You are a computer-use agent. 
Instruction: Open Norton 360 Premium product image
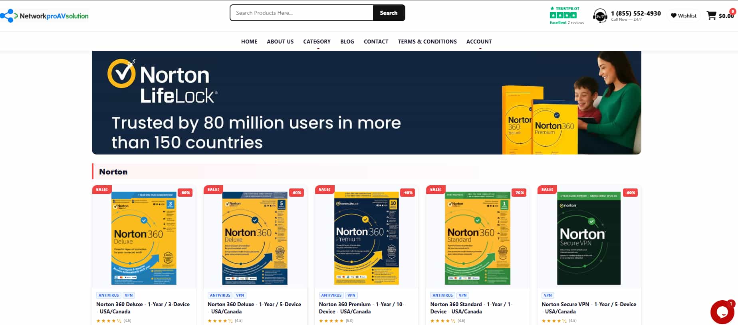[366, 238]
